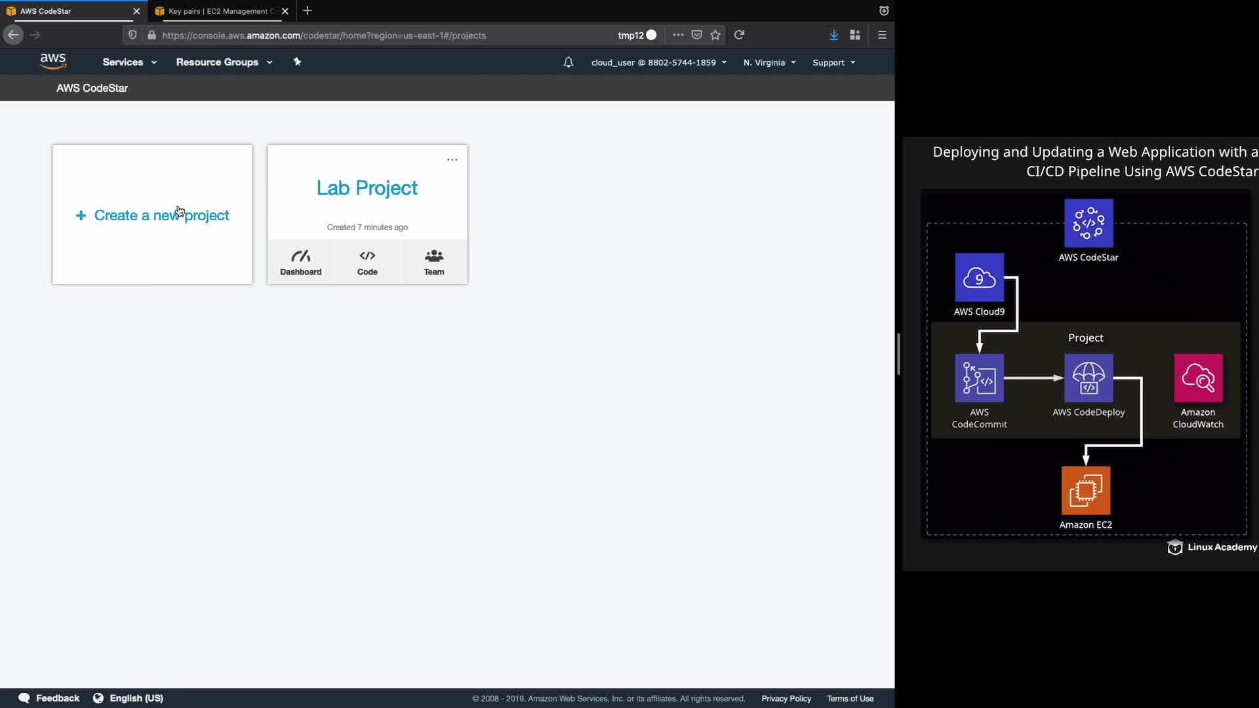Open the English (US) language selector
The width and height of the screenshot is (1259, 708).
(129, 698)
